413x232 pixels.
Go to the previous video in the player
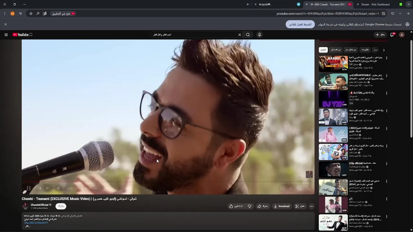(39, 188)
